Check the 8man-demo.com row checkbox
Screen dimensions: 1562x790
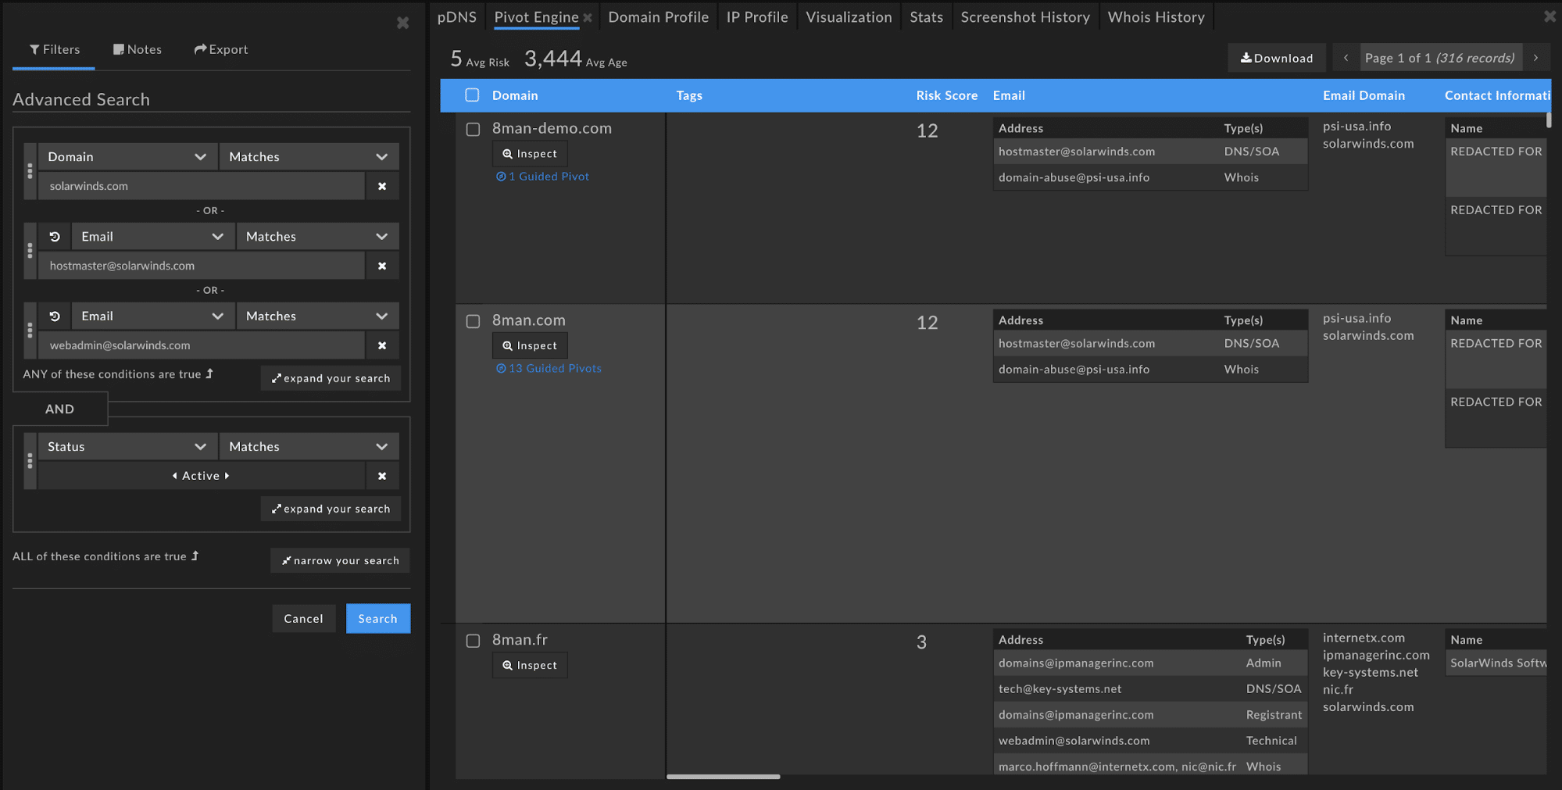(x=473, y=130)
